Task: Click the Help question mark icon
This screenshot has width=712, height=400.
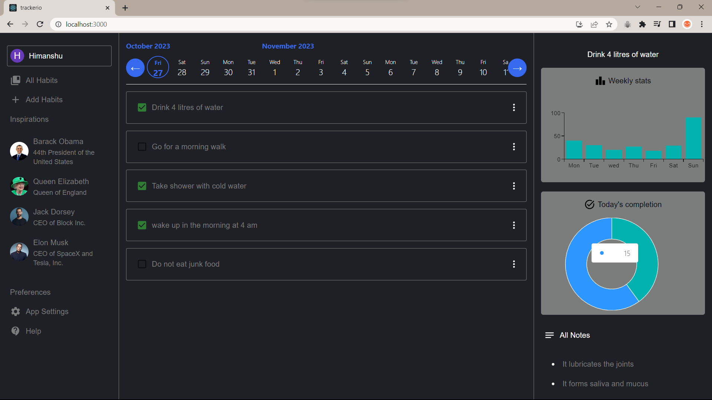Action: coord(15,331)
